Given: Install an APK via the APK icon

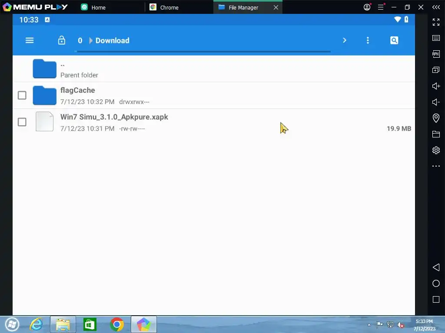Looking at the screenshot, I should coord(436,54).
